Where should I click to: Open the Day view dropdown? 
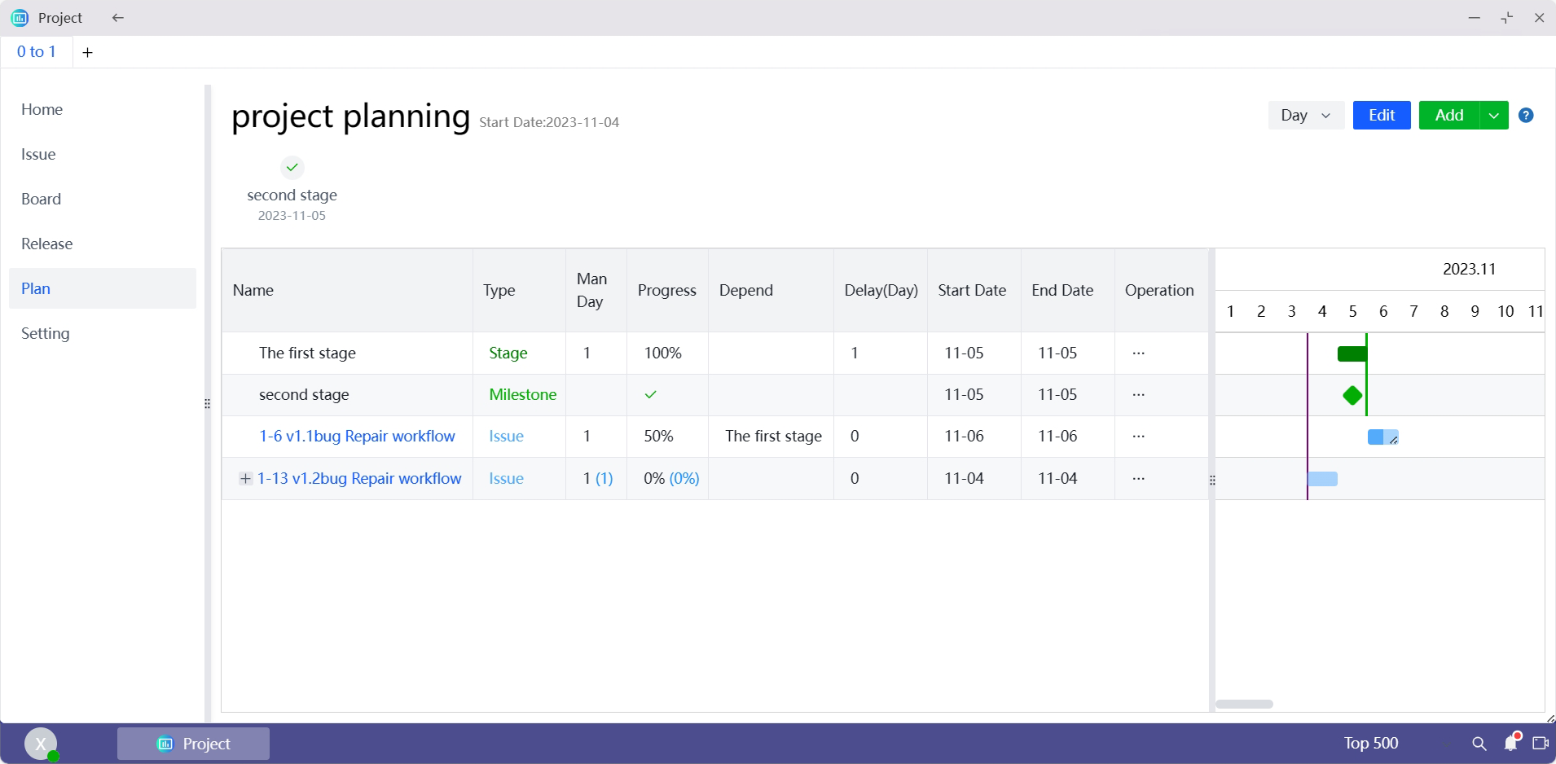(1305, 116)
